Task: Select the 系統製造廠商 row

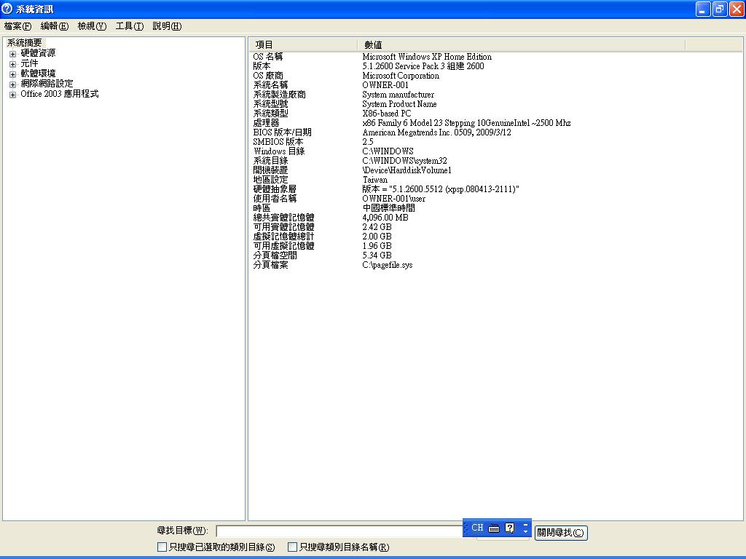Action: (x=495, y=95)
